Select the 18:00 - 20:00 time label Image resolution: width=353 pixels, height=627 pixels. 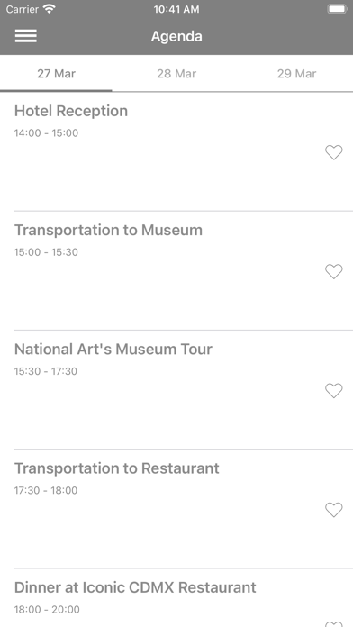click(x=47, y=609)
